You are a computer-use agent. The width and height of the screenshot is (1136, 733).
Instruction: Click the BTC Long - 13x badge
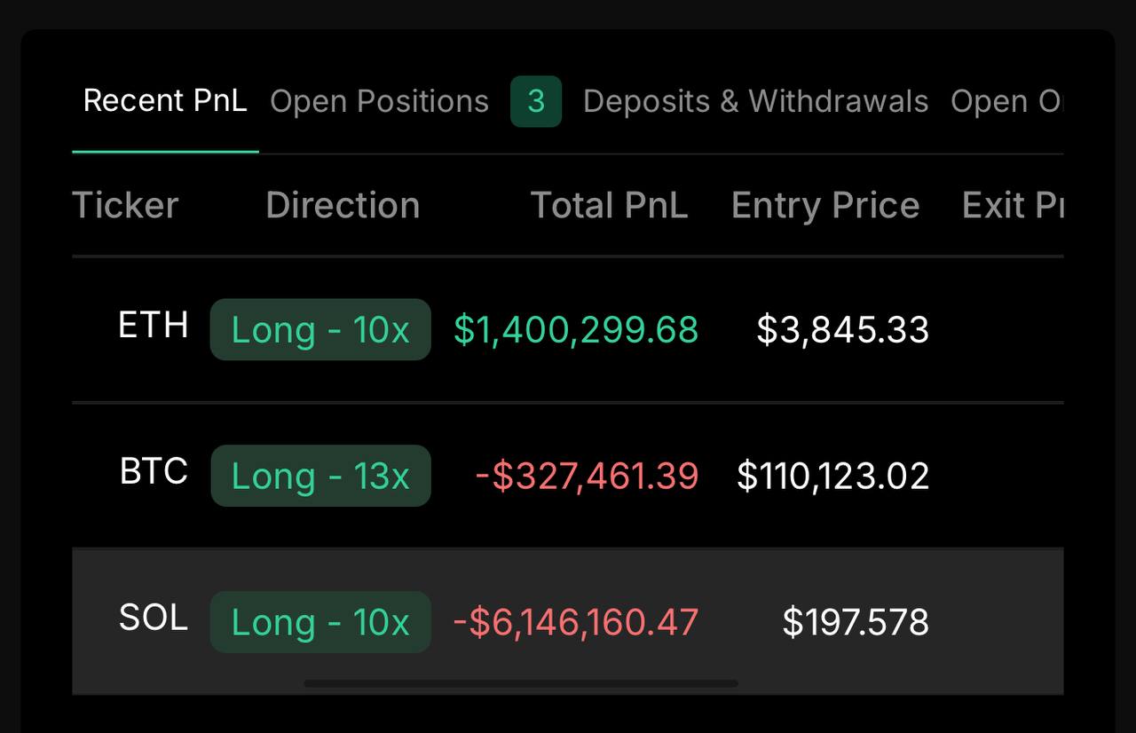(x=320, y=477)
